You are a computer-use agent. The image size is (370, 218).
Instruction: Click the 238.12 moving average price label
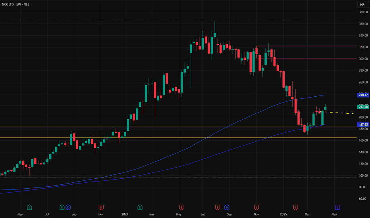coord(363,95)
